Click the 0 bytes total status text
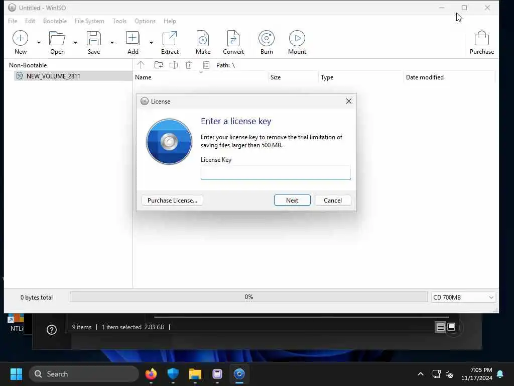Viewport: 514px width, 386px height. [x=36, y=298]
